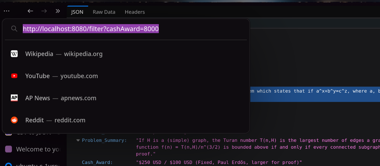The image size is (380, 166).
Task: Click the search magnifier icon in URL bar
Action: 14,29
